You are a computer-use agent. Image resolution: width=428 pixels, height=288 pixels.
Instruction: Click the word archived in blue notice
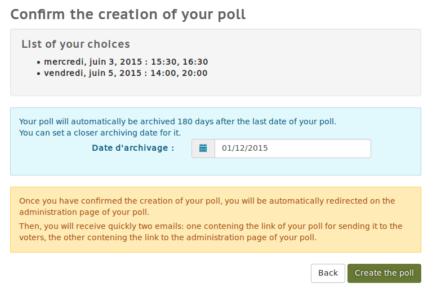tap(158, 121)
